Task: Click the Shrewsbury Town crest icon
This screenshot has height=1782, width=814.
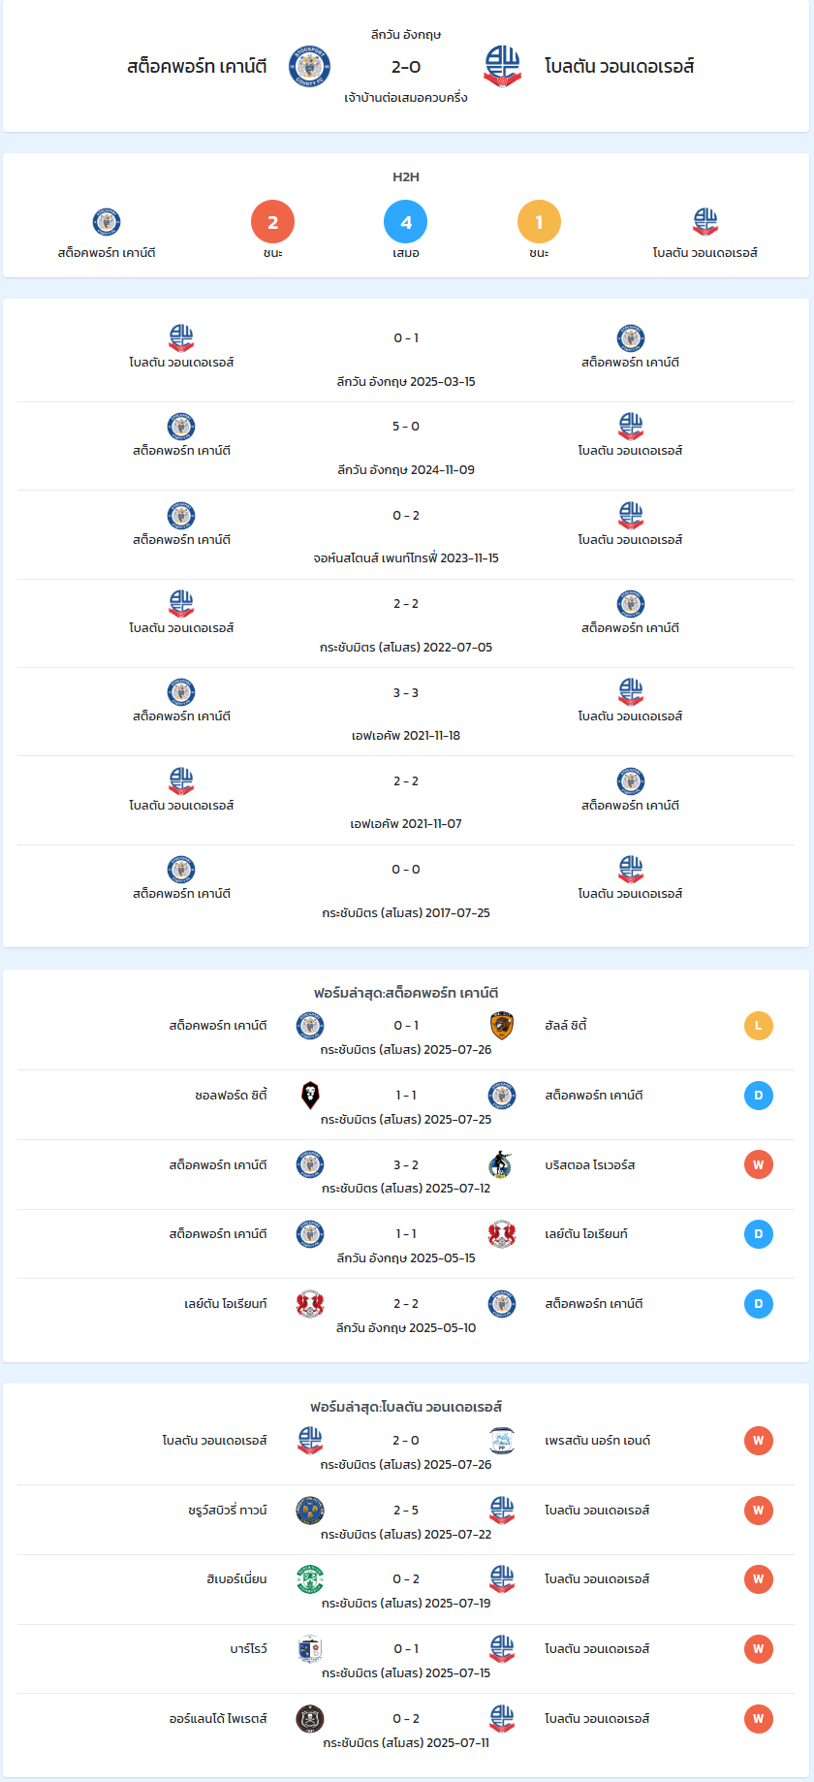Action: click(x=310, y=1511)
